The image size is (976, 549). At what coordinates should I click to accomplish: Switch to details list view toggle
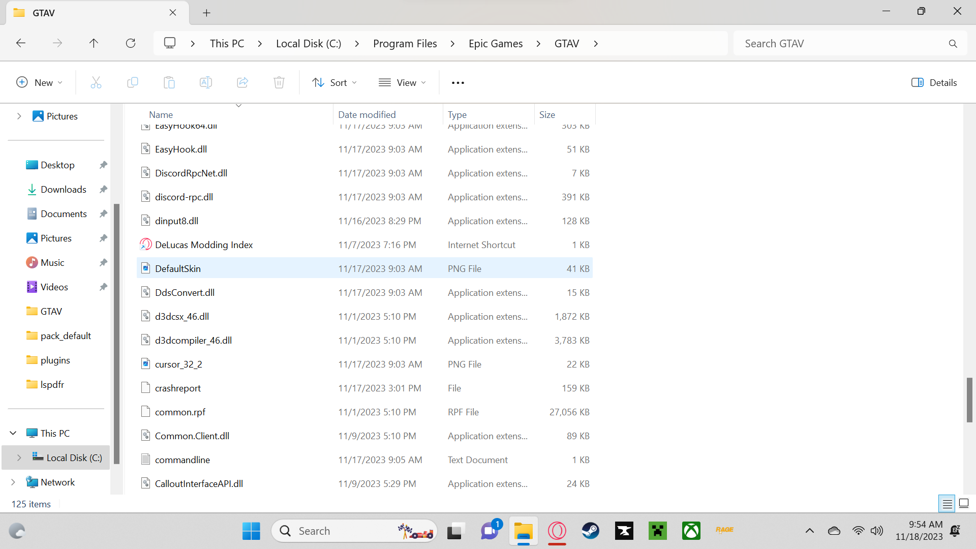coord(947,504)
